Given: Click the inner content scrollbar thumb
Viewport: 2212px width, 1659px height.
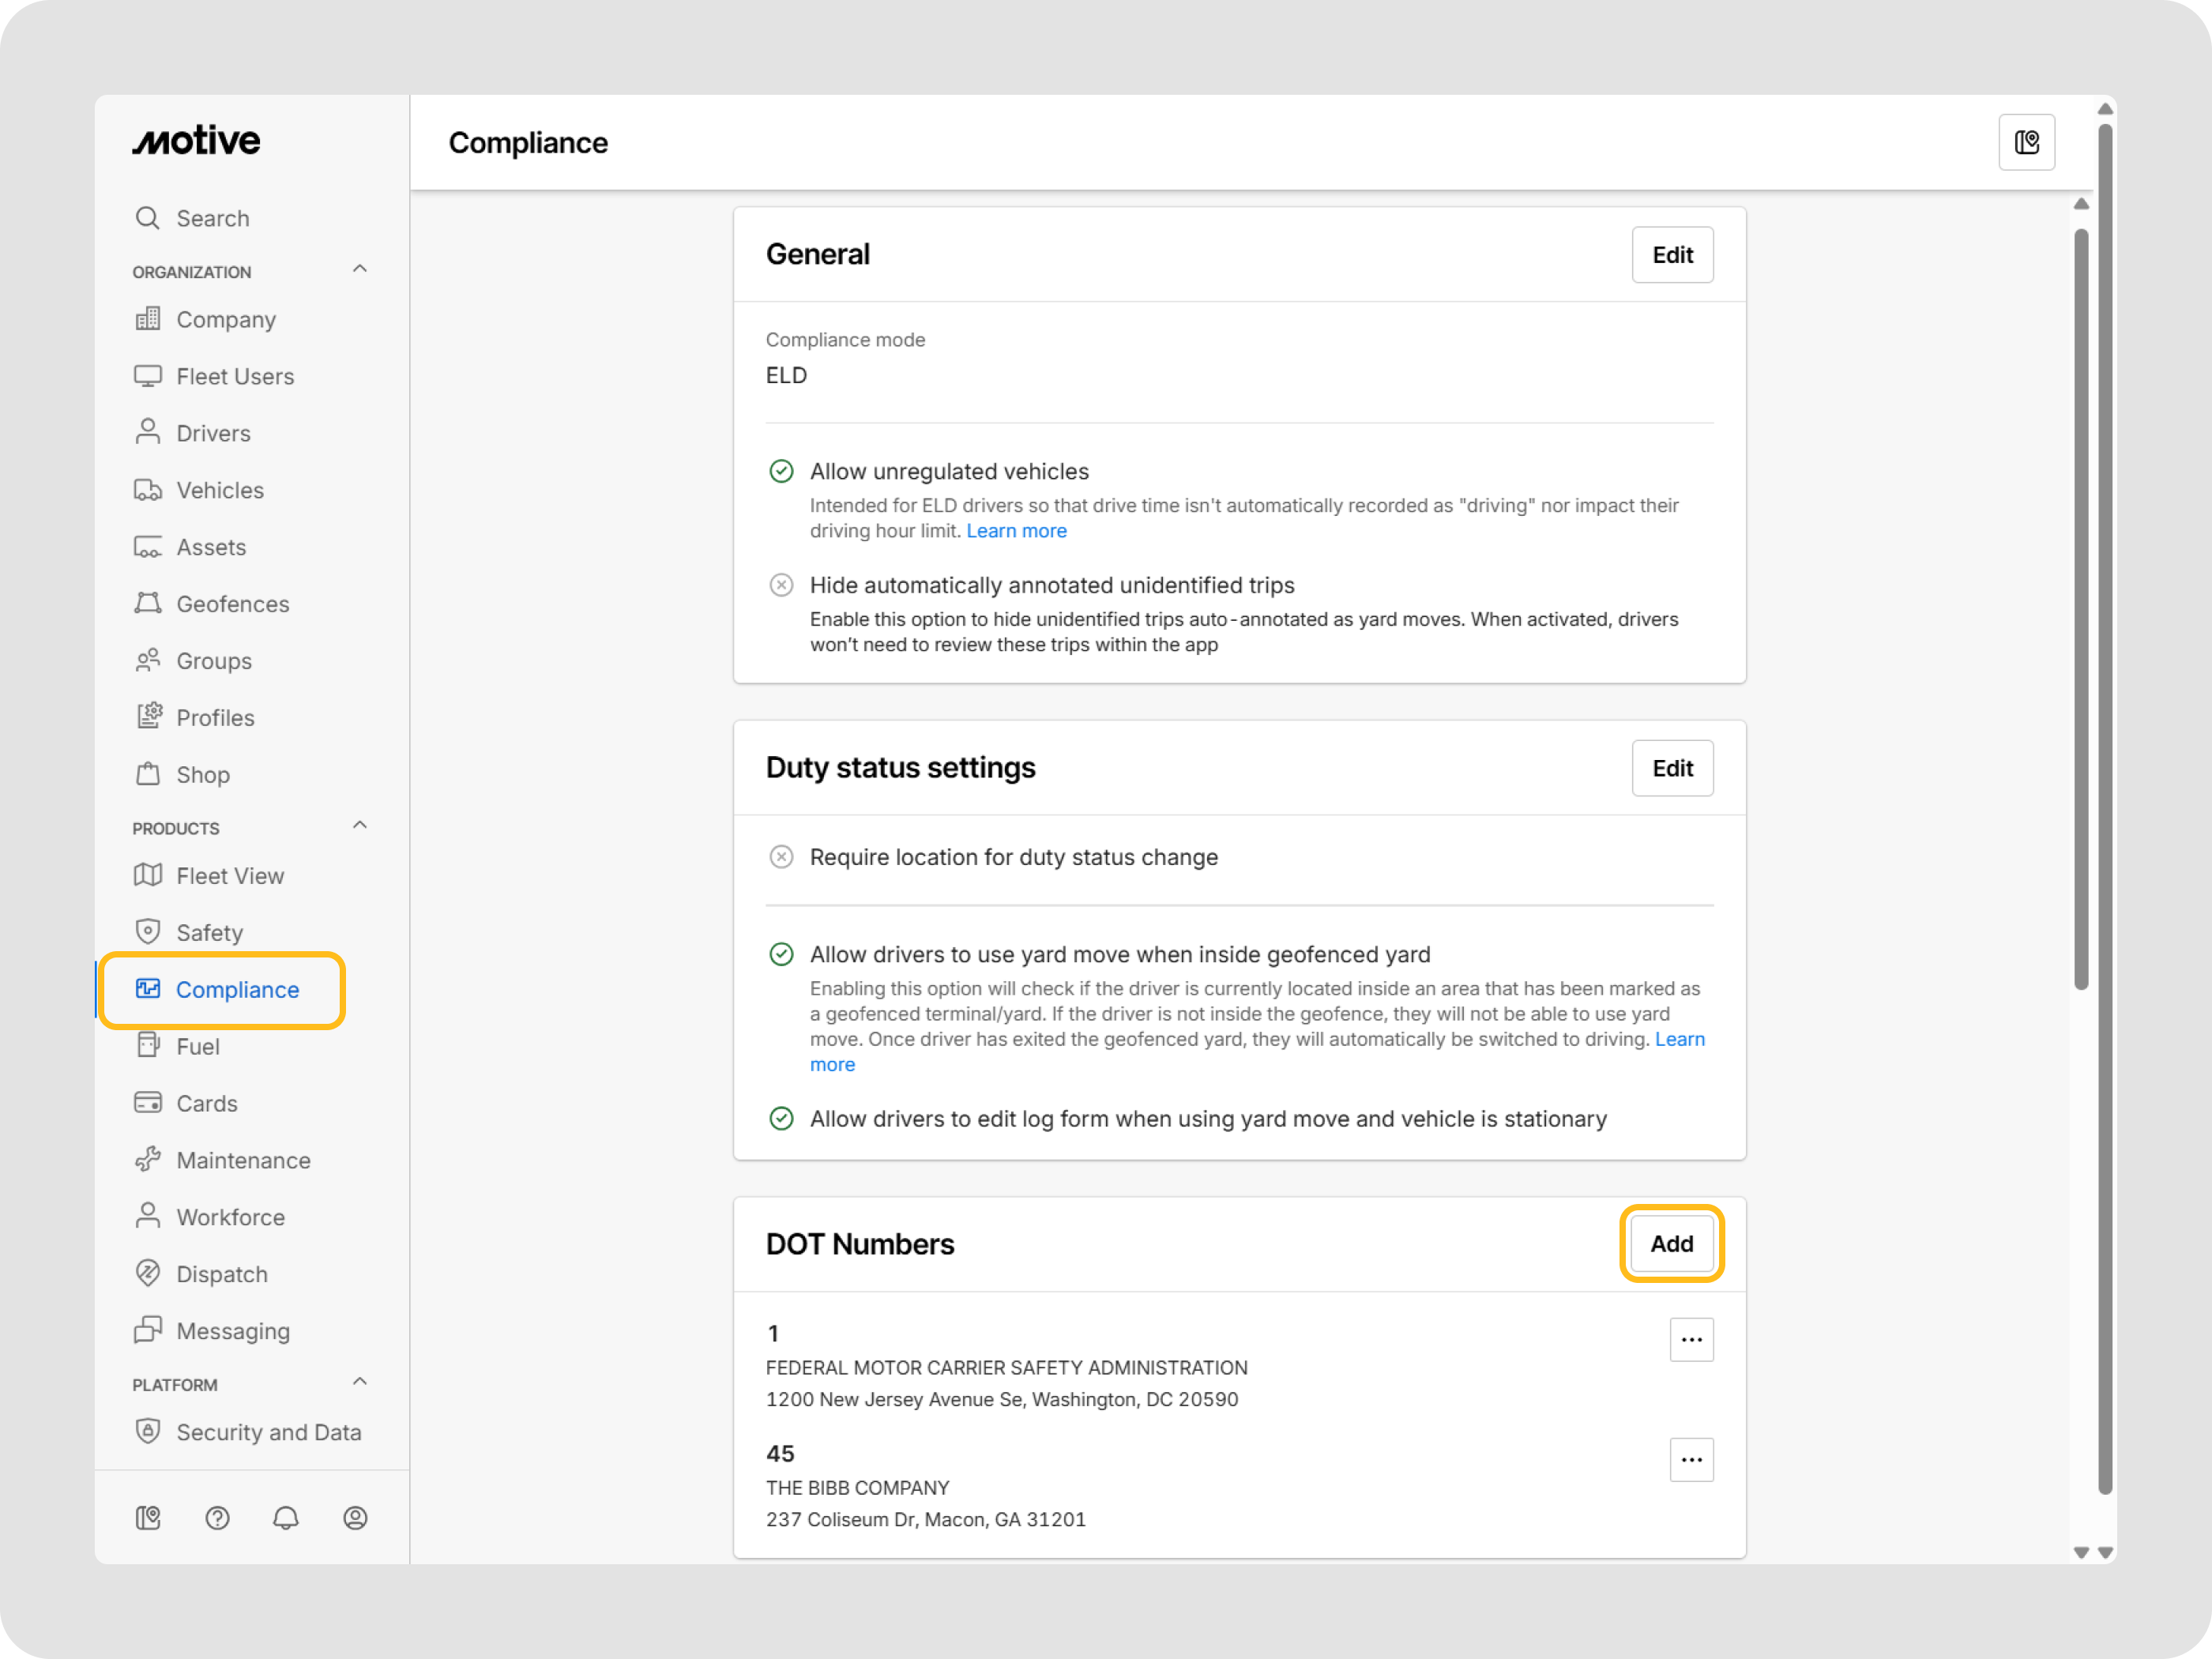Looking at the screenshot, I should tap(2081, 610).
